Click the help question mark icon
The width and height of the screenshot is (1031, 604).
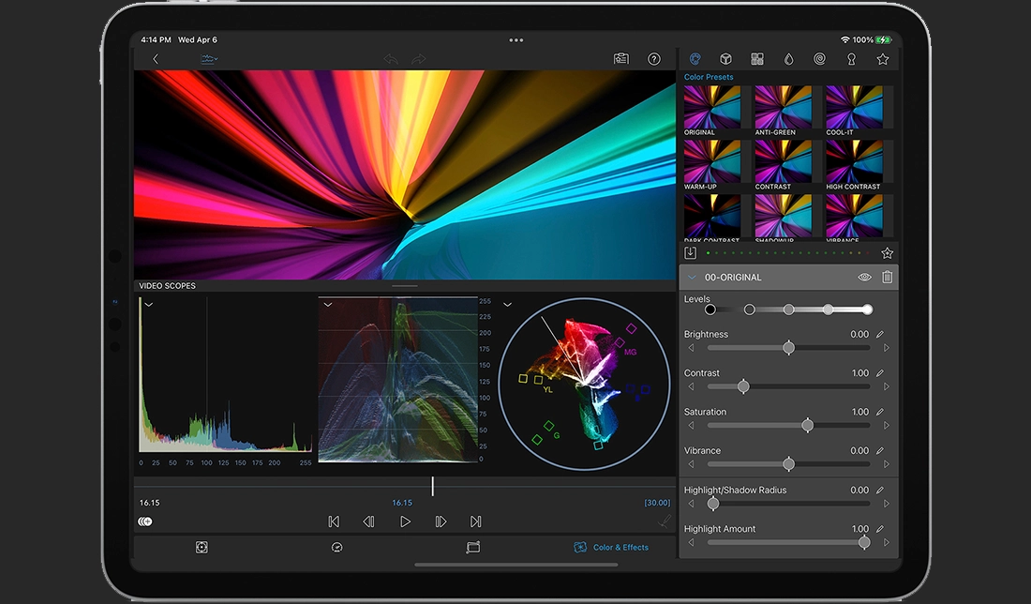tap(654, 59)
